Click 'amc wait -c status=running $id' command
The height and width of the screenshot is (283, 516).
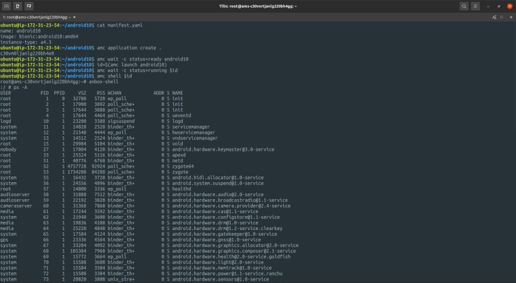[x=137, y=70]
